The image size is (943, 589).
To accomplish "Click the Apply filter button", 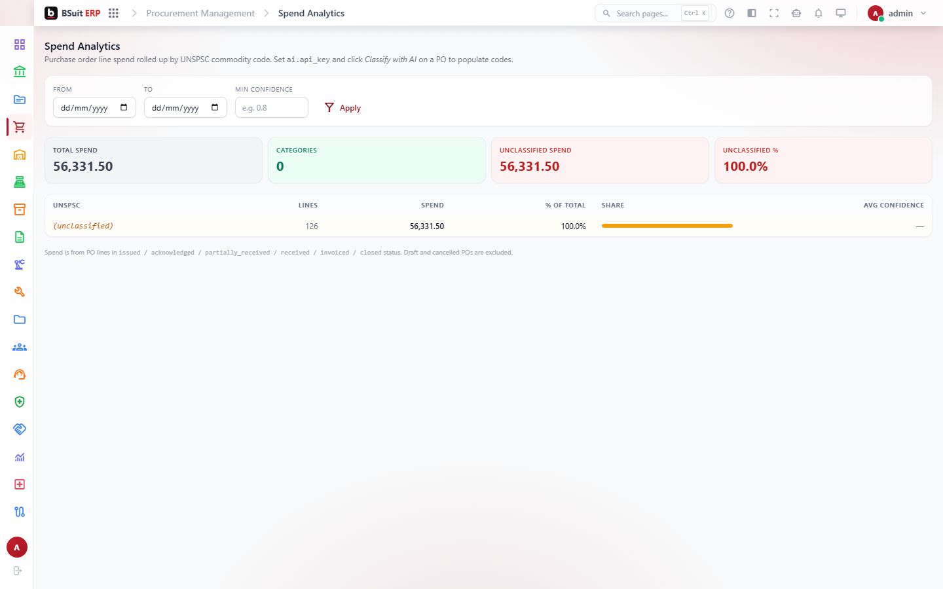I will 342,107.
